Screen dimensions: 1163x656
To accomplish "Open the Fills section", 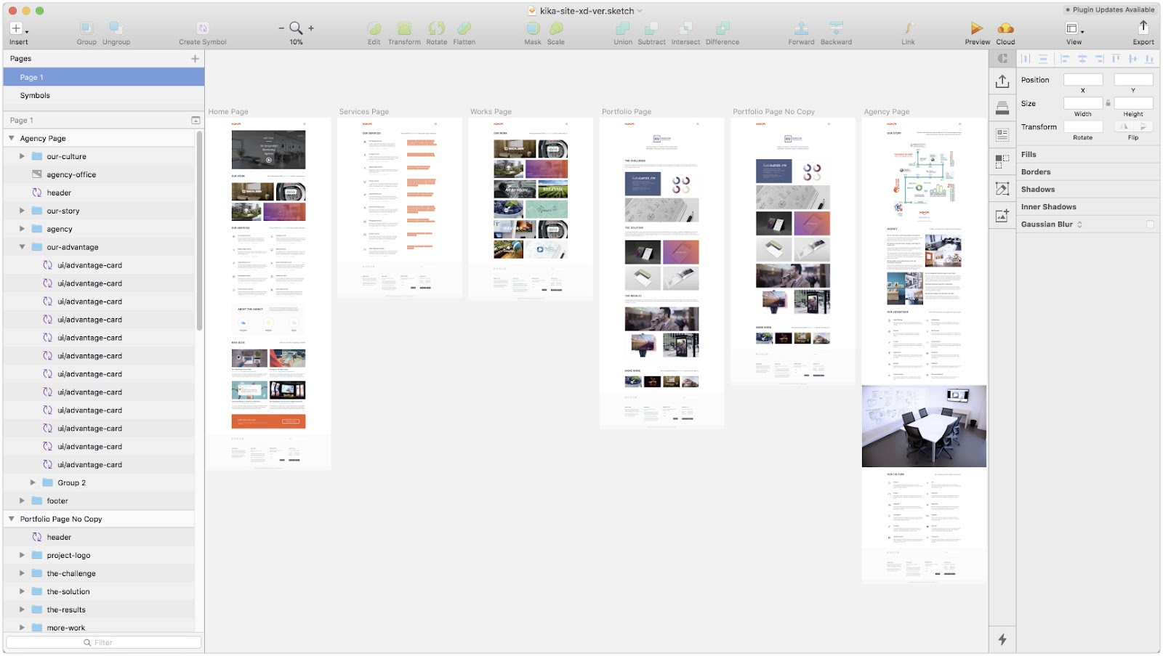I will click(x=1087, y=155).
